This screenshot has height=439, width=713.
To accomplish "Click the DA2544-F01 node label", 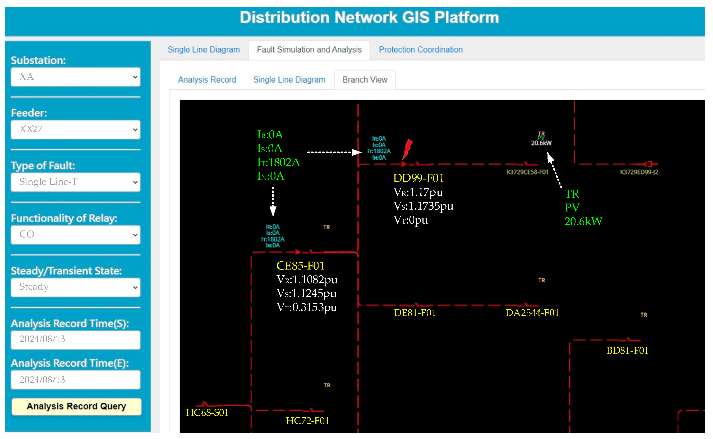I will [x=532, y=313].
